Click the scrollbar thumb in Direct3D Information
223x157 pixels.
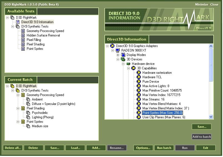tap(211, 65)
